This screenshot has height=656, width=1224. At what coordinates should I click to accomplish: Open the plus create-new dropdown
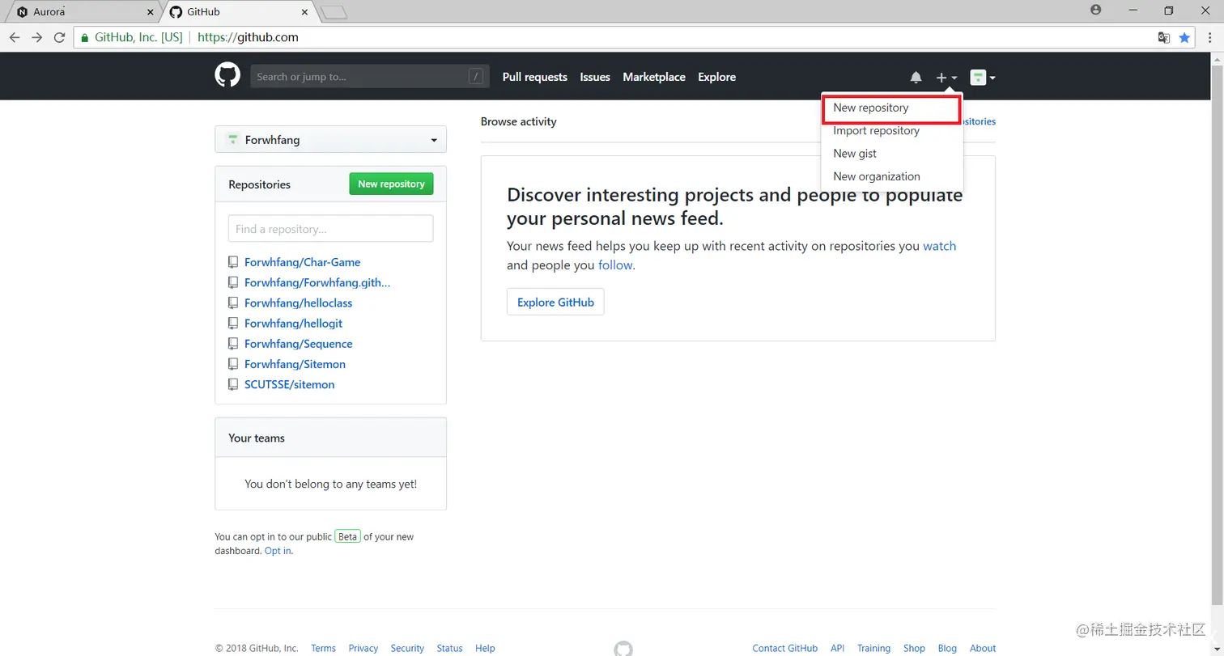coord(946,78)
